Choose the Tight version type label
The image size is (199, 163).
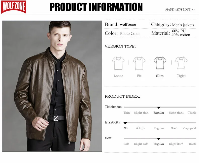pyautogui.click(x=181, y=76)
